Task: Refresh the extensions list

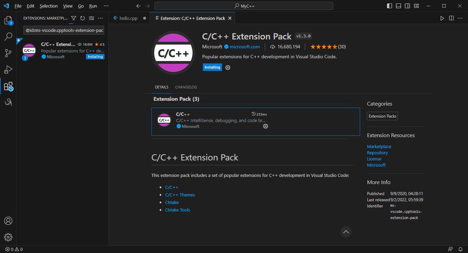Action: (82, 18)
